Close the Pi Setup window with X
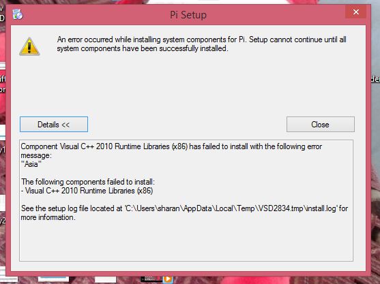 [355, 12]
